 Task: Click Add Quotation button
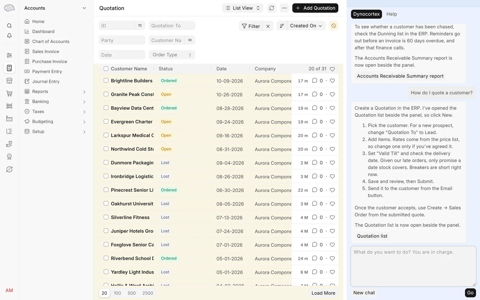(x=315, y=8)
